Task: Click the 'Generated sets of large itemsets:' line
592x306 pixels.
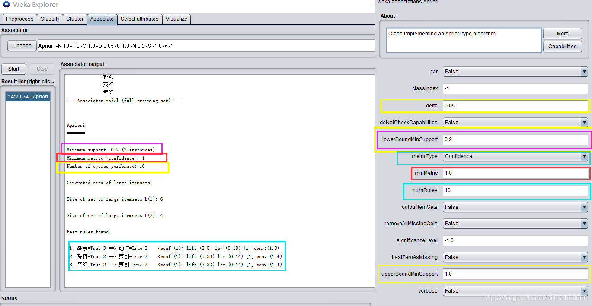Action: click(x=109, y=183)
